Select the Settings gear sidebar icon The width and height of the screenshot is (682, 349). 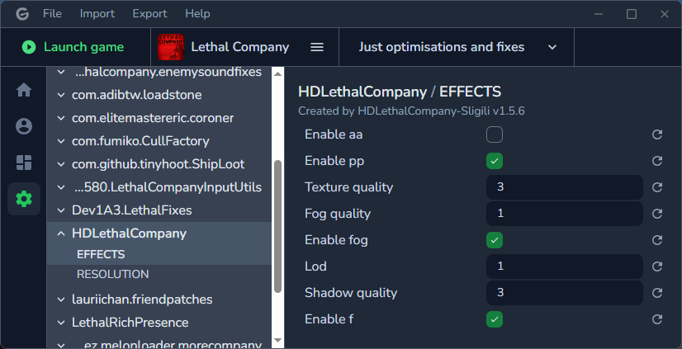(x=24, y=199)
